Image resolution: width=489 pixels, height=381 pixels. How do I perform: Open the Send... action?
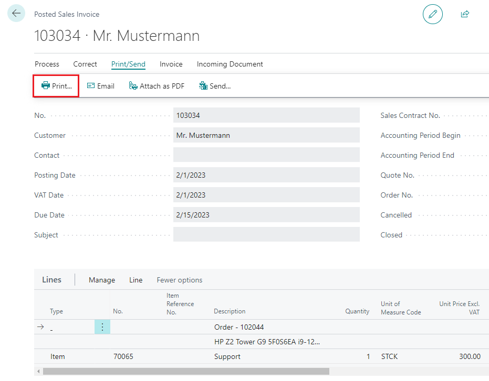coord(215,86)
